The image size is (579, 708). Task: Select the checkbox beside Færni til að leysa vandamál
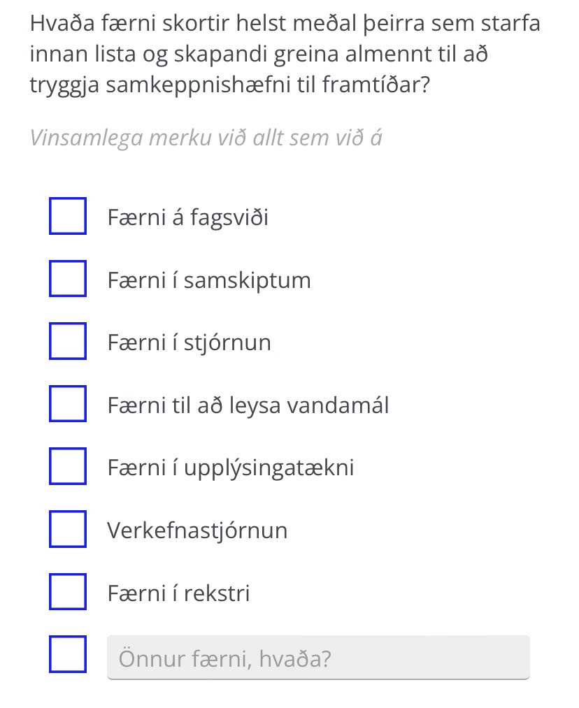click(68, 404)
